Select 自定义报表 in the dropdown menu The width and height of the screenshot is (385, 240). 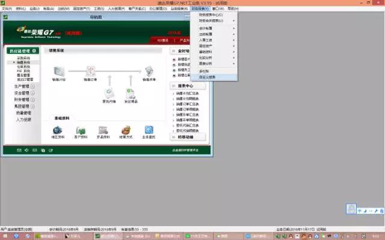tap(214, 77)
